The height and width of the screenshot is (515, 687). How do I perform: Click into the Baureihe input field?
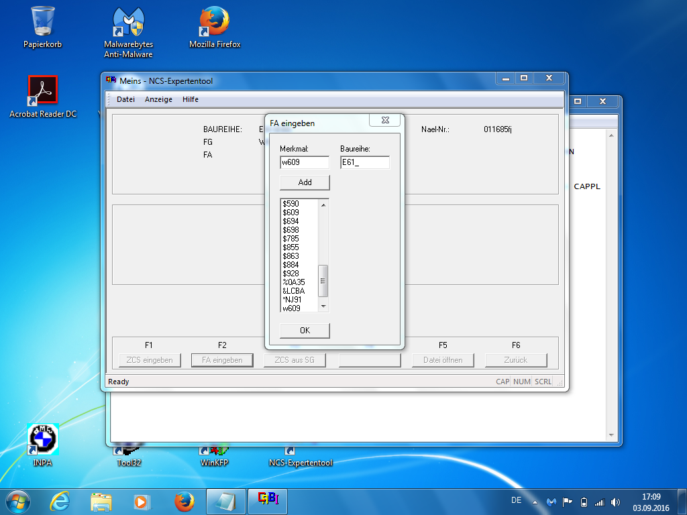(365, 162)
